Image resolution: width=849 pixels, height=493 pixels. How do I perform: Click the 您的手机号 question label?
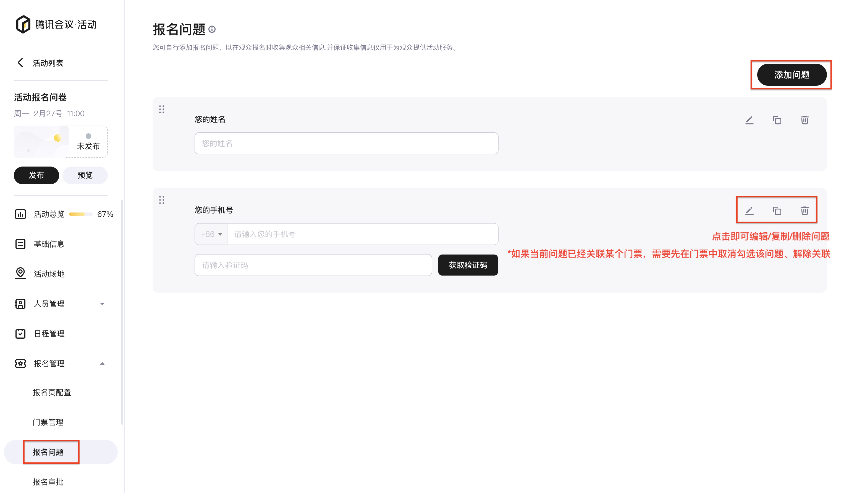[214, 210]
